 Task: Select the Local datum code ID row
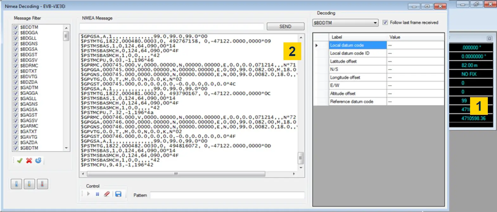[x=358, y=53]
